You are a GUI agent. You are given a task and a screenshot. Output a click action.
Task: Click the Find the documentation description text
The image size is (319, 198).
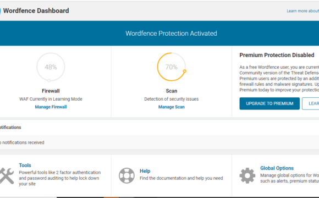click(x=182, y=178)
